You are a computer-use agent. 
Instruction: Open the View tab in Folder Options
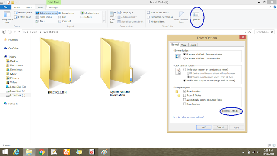coord(184,45)
